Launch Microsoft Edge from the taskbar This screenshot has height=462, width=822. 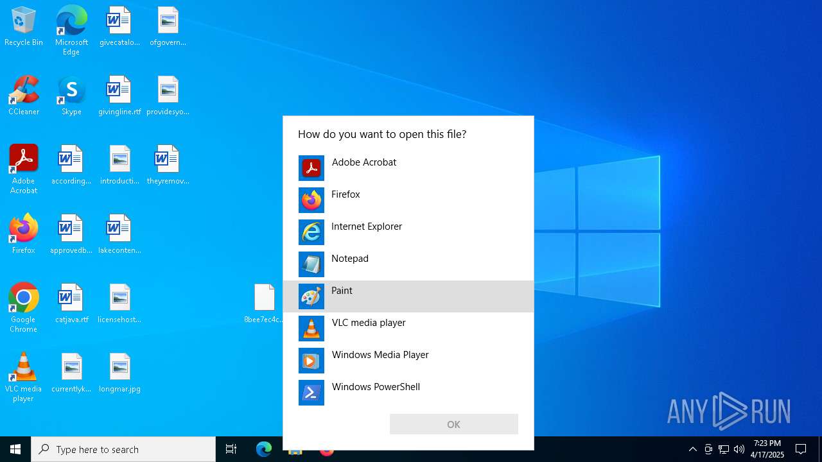(264, 449)
